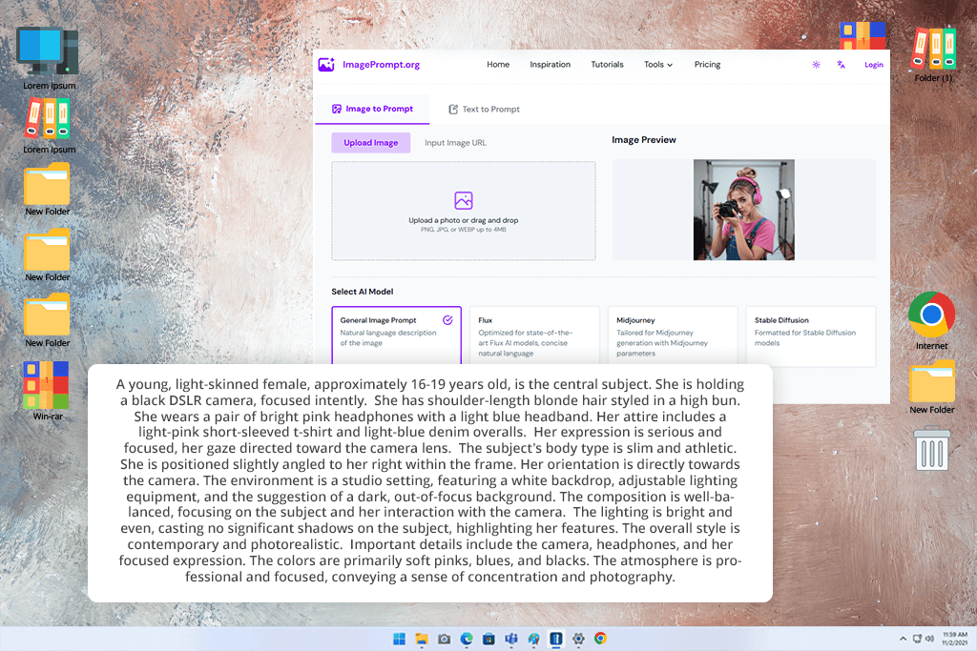Click the upload photo drop zone
977x651 pixels.
[464, 211]
